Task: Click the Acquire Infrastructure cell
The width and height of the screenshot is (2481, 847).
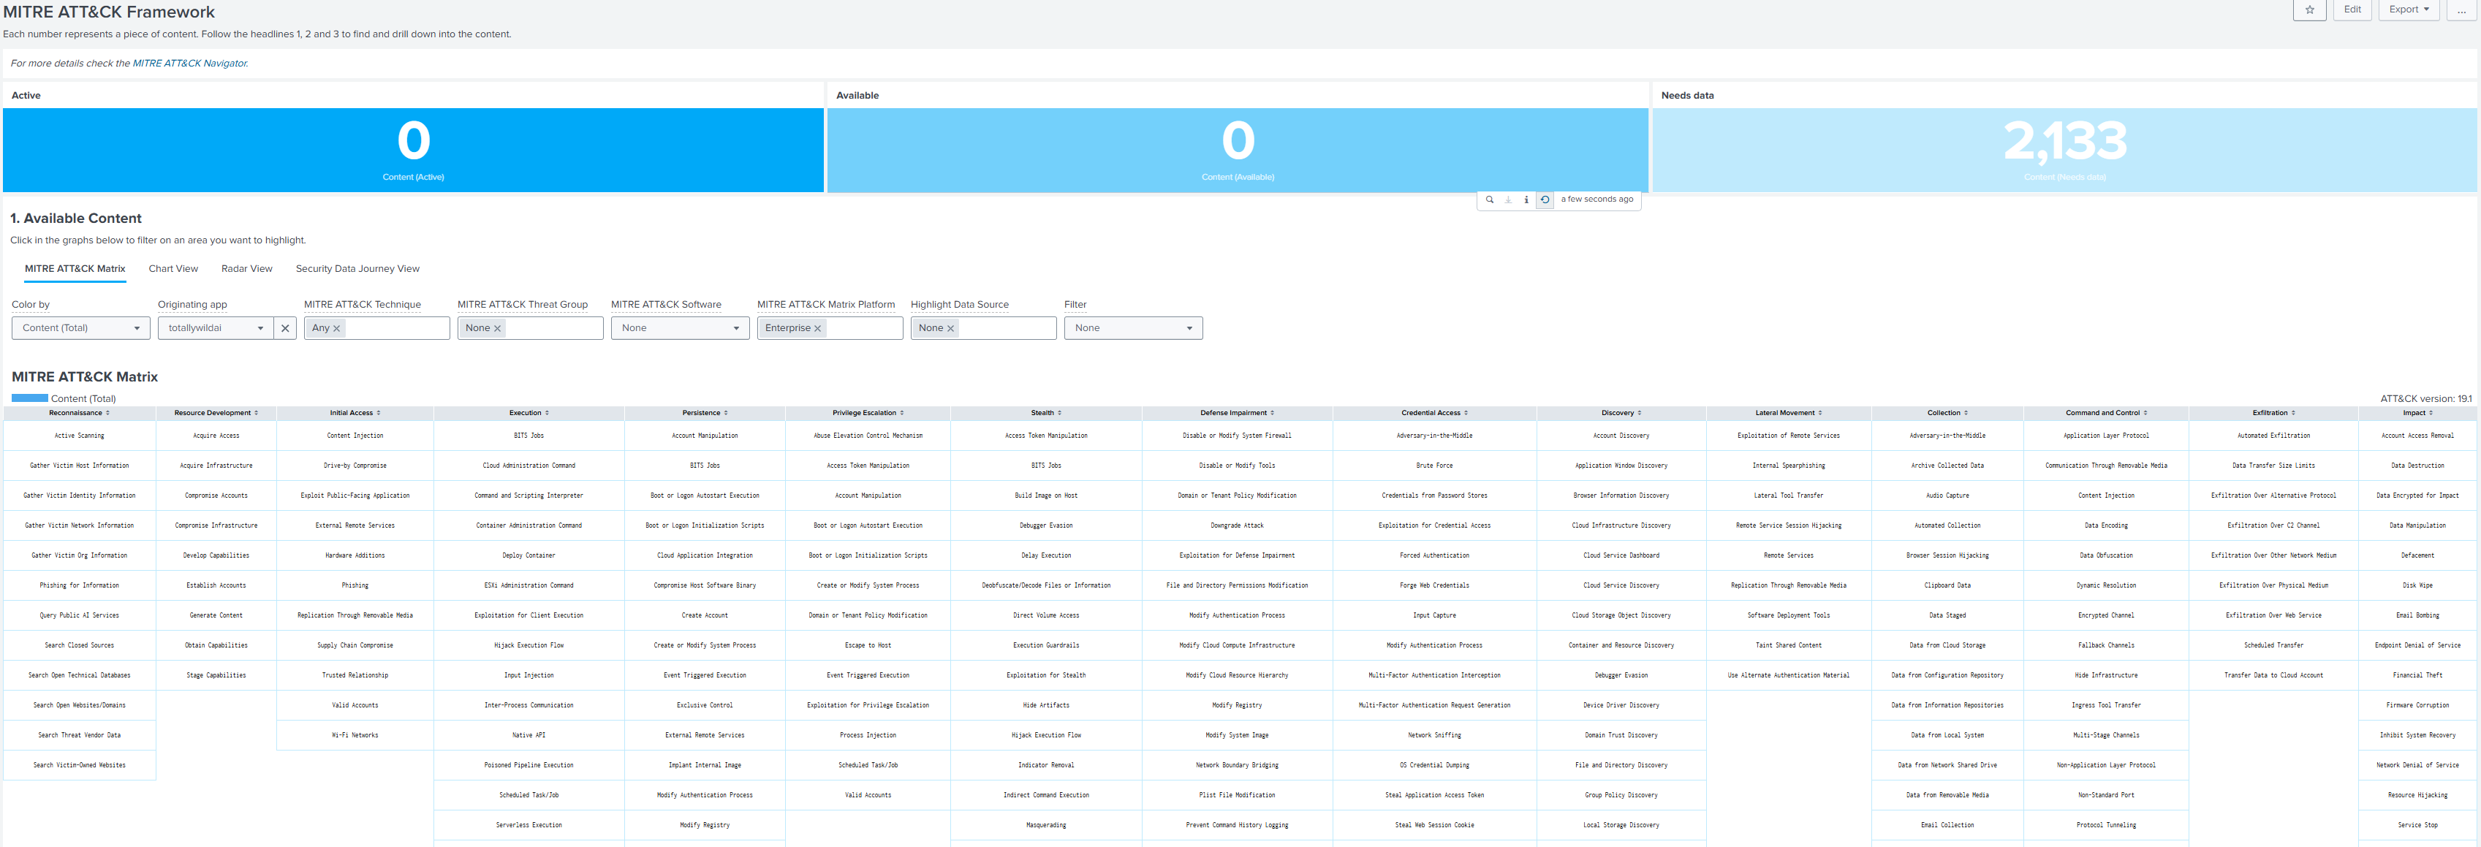Action: click(x=216, y=466)
